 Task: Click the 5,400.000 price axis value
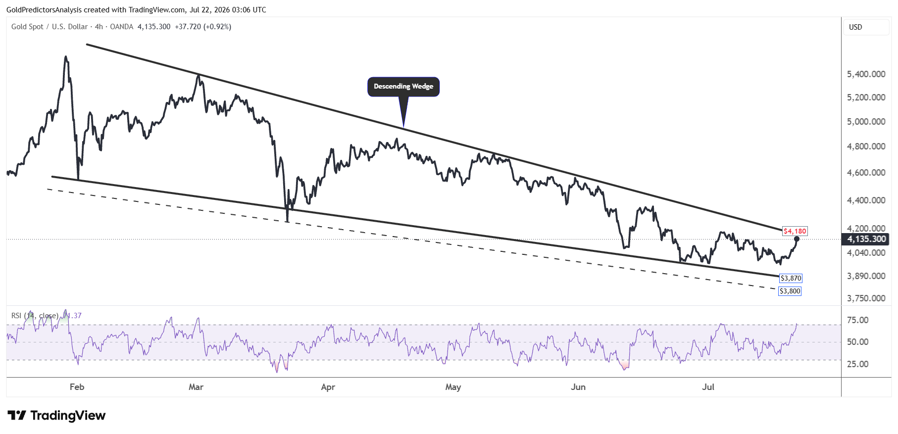tap(866, 74)
